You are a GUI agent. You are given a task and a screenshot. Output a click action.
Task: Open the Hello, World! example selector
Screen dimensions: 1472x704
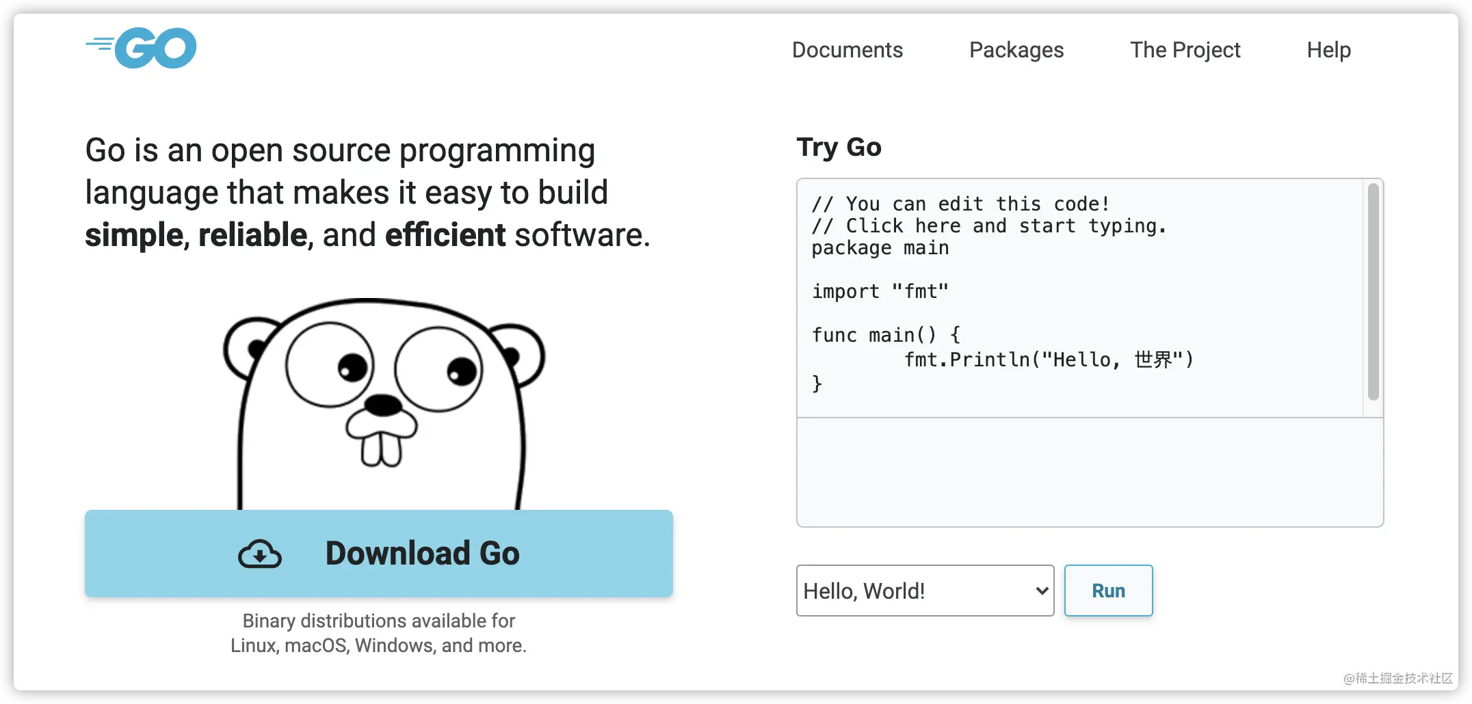tap(925, 591)
